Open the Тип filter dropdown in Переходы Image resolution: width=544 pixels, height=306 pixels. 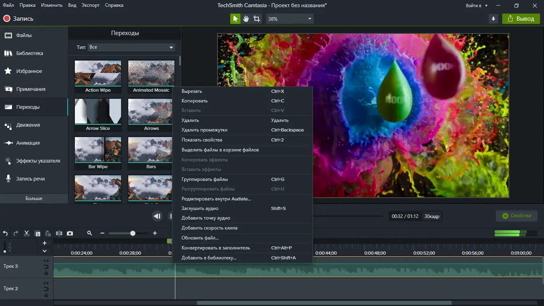tap(131, 47)
